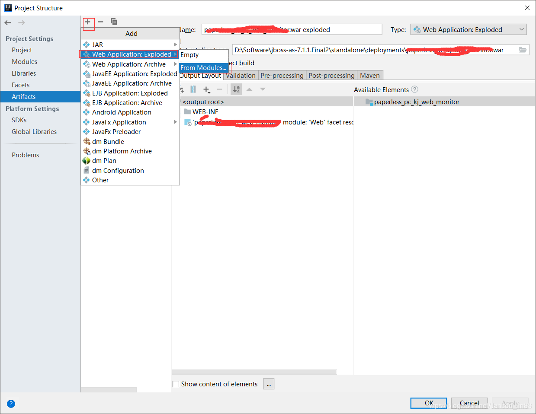Select JavaEE Application: Exploded entry

click(x=130, y=74)
